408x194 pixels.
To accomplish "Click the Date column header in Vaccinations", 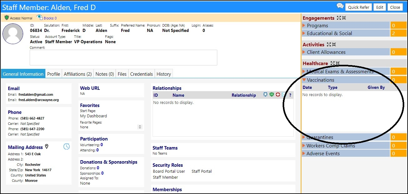I will (x=307, y=87).
